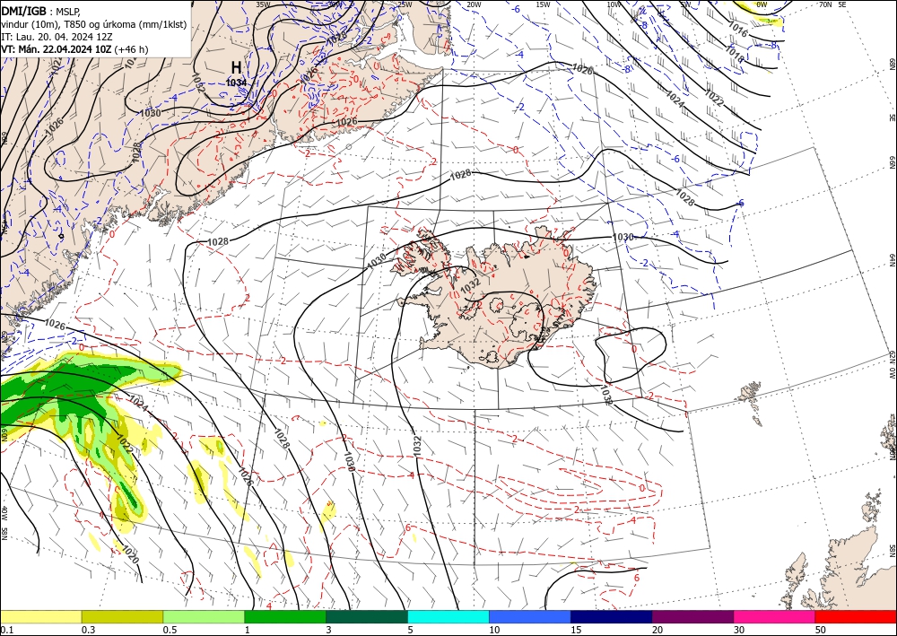
Task: Click the yellow 0.1–0.3 precipitation legend swatch
Action: coord(40,616)
